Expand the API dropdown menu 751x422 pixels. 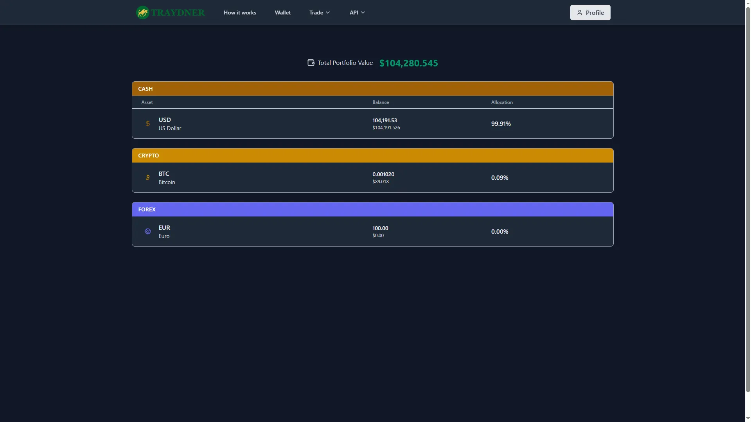[x=357, y=13]
